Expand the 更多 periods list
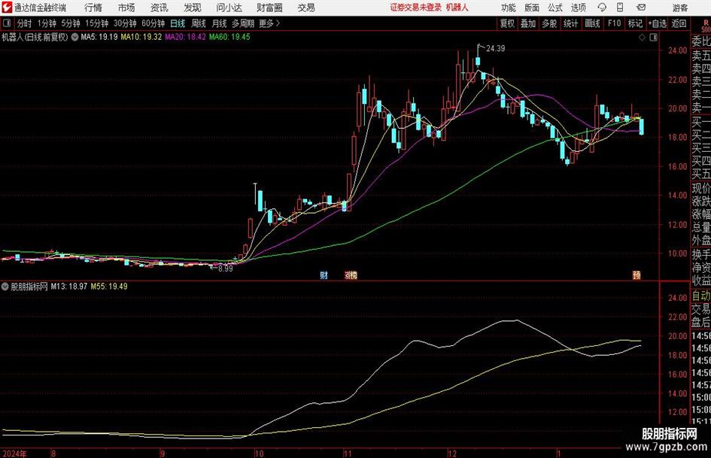The width and height of the screenshot is (711, 458). [x=269, y=23]
